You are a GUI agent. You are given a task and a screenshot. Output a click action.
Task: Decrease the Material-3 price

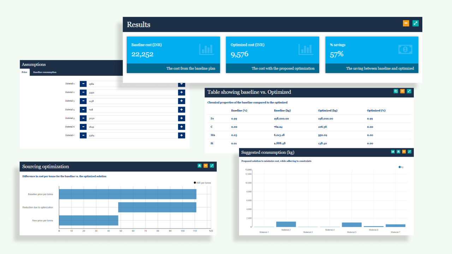click(83, 101)
